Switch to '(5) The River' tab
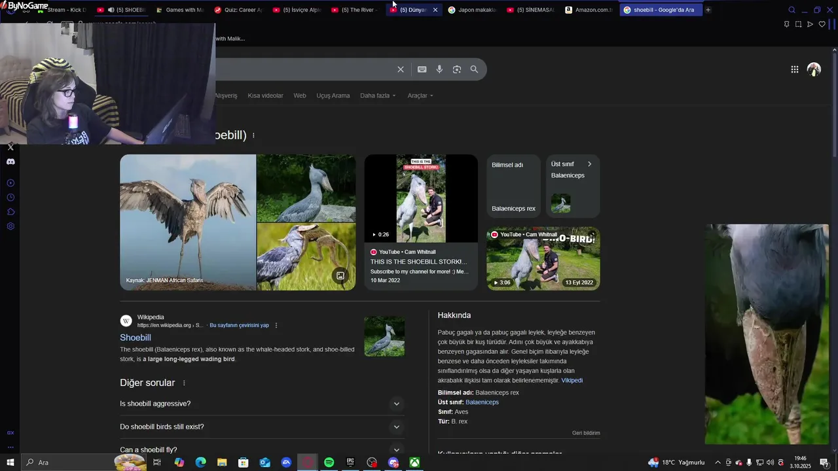838x471 pixels. (355, 10)
